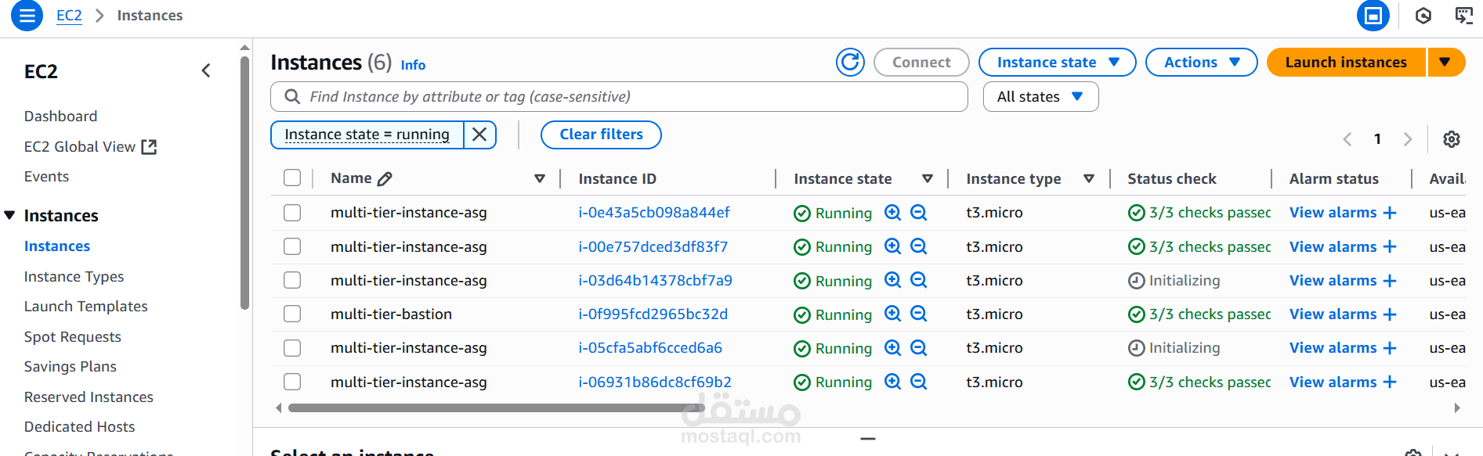Open Launch Templates in the sidebar

click(86, 307)
